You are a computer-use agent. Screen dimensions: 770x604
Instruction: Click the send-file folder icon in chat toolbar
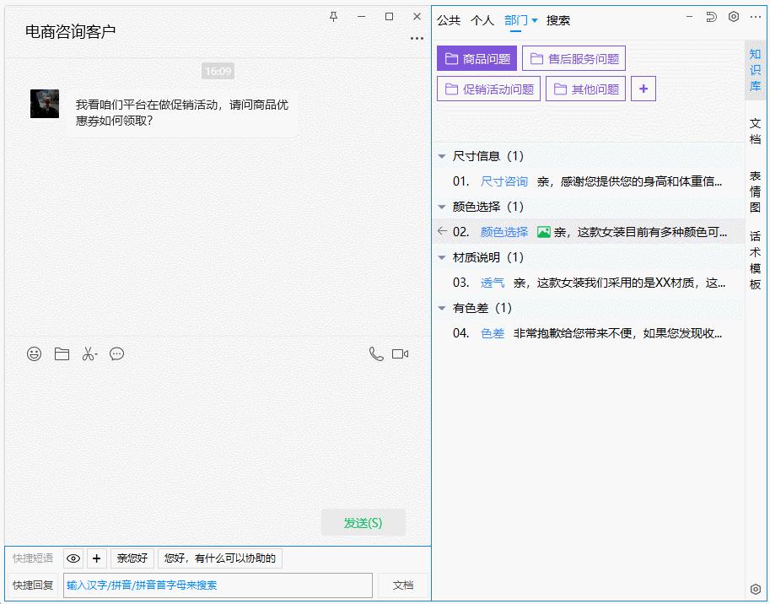(x=62, y=354)
